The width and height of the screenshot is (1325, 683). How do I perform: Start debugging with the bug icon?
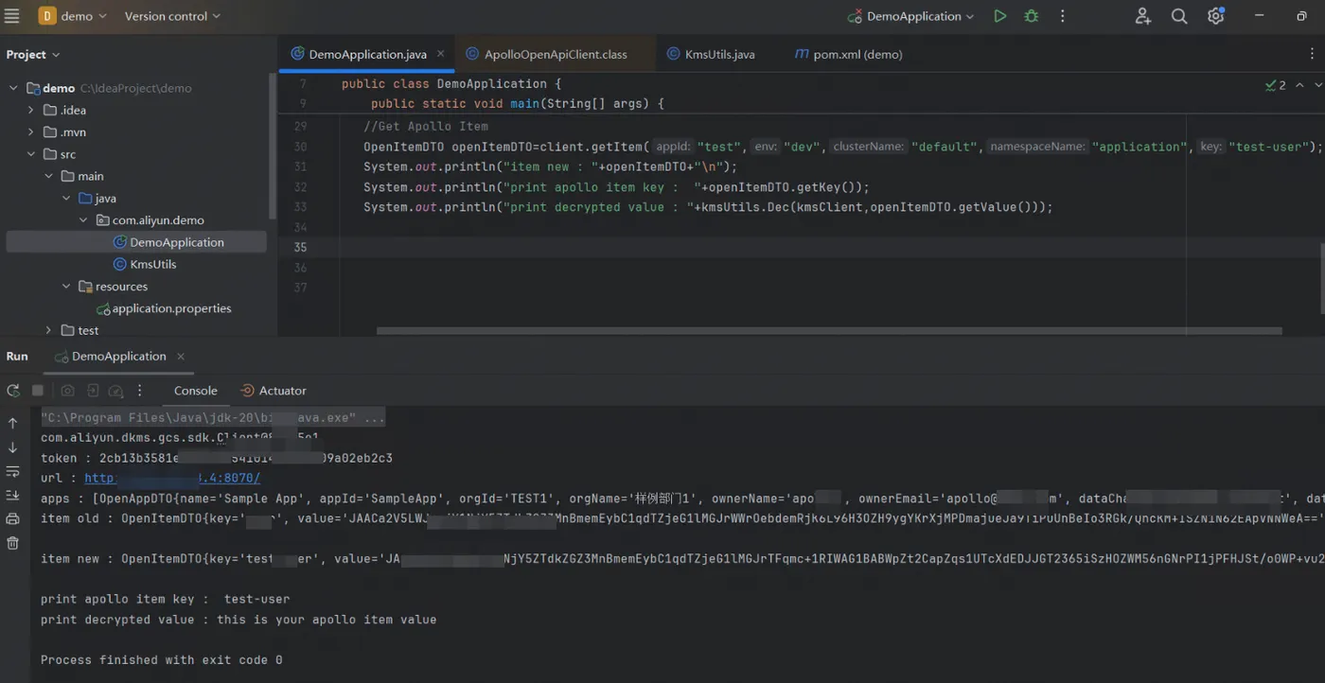tap(1032, 16)
